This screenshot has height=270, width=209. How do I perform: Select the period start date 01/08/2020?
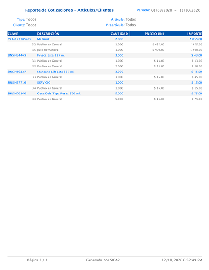tap(162, 10)
